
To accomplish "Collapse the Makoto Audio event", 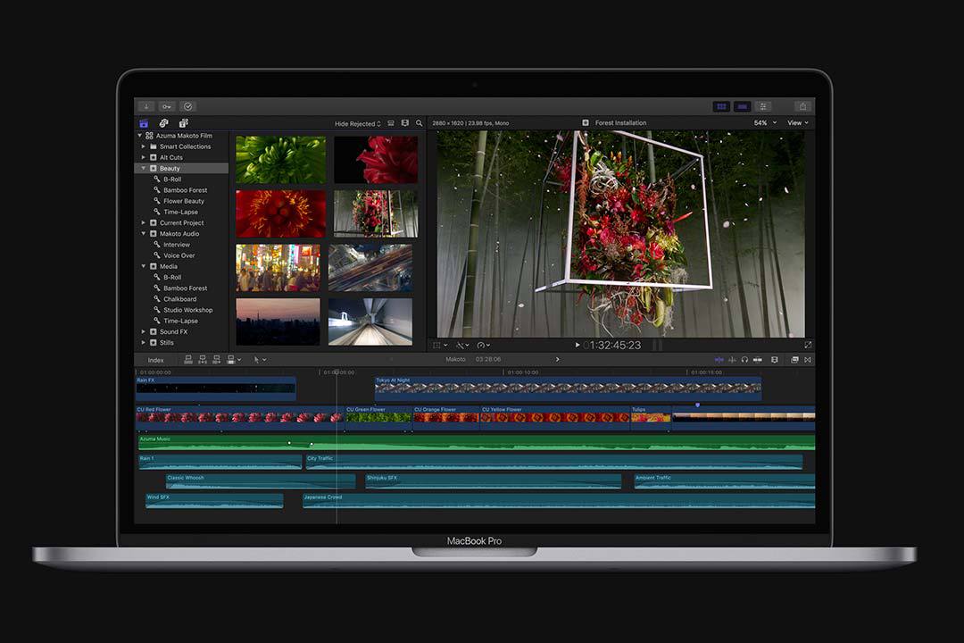I will (143, 234).
